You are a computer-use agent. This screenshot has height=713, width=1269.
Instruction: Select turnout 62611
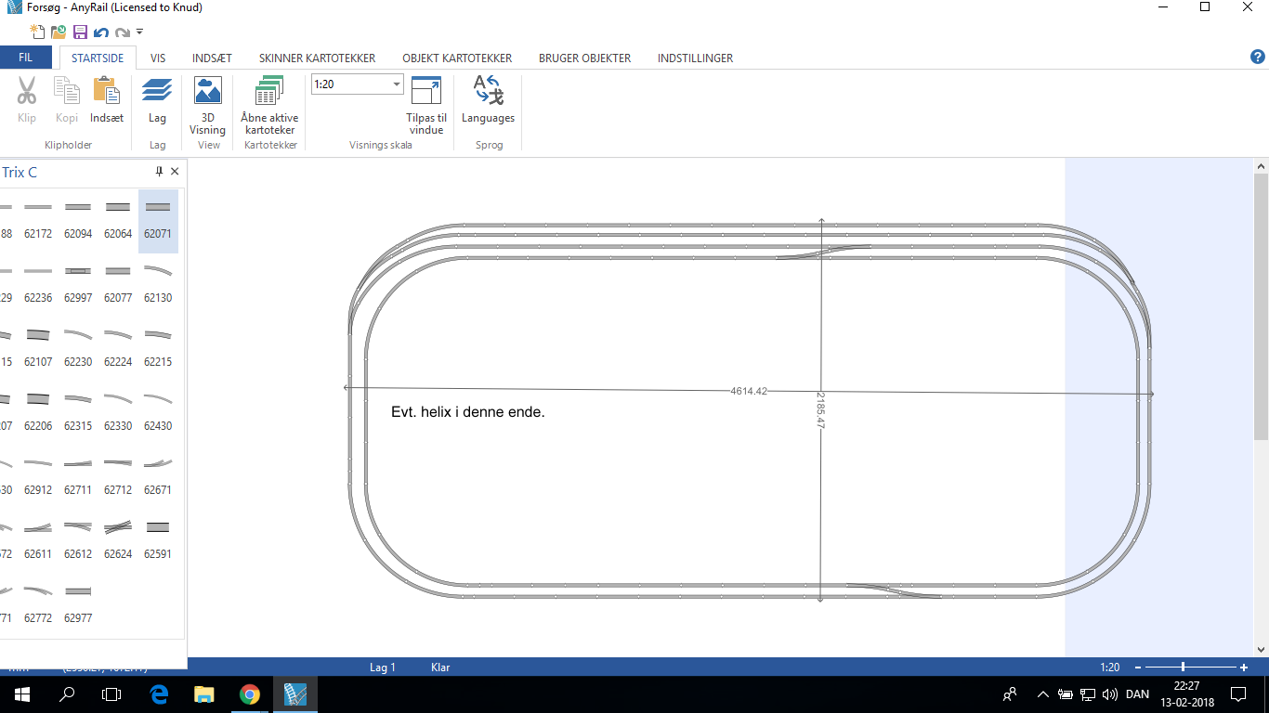pos(38,541)
